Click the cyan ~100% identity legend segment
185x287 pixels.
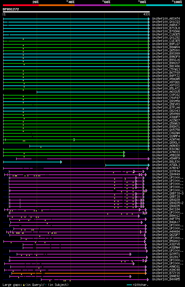(x=164, y=5)
